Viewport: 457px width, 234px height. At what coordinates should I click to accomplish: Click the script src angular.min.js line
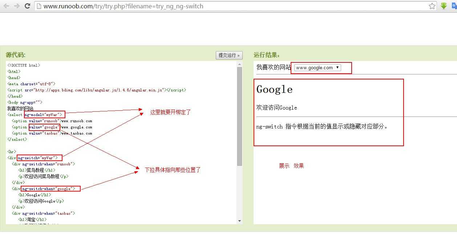97,90
